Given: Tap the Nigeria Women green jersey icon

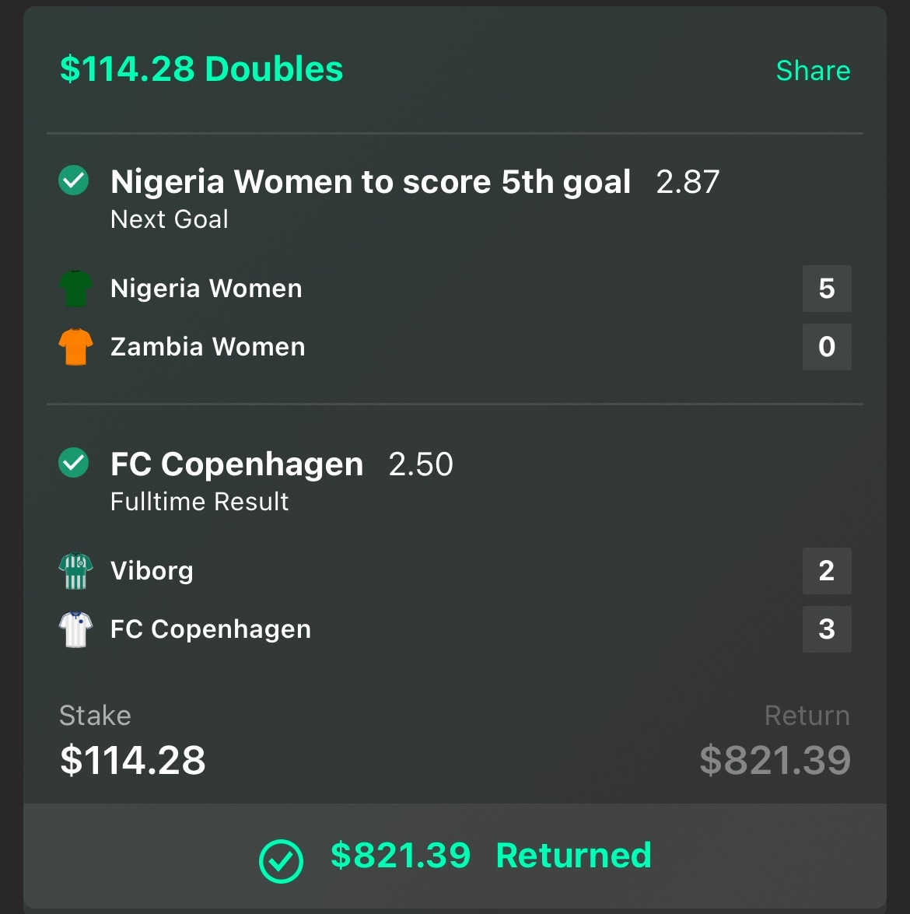Looking at the screenshot, I should pos(75,288).
